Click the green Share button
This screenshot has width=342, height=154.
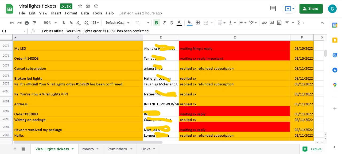[x=311, y=9]
